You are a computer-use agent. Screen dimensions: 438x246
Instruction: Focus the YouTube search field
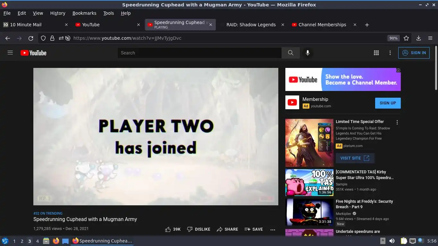coord(199,53)
